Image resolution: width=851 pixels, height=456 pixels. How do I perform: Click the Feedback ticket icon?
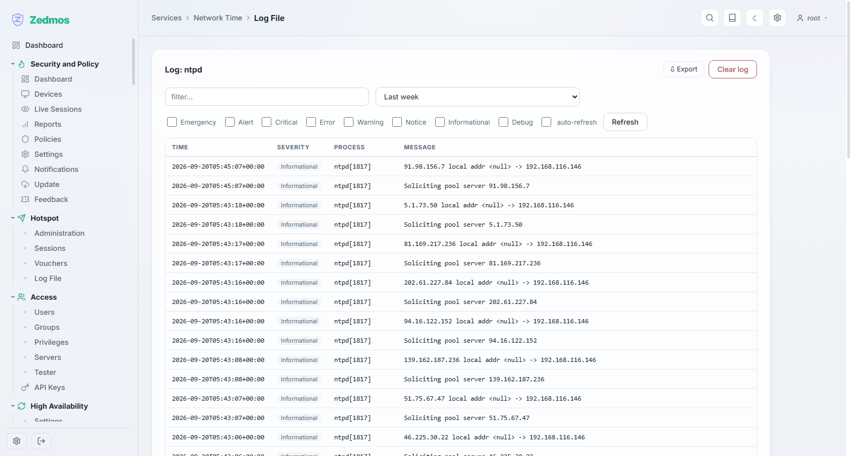click(25, 199)
